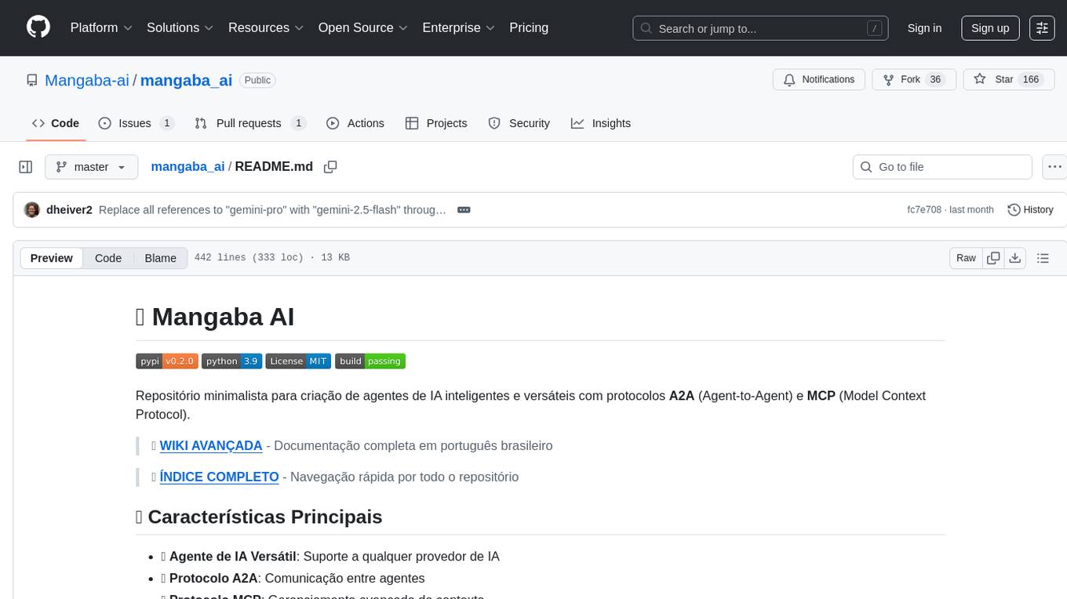Image resolution: width=1067 pixels, height=599 pixels.
Task: Open the master branch dropdown
Action: [91, 167]
